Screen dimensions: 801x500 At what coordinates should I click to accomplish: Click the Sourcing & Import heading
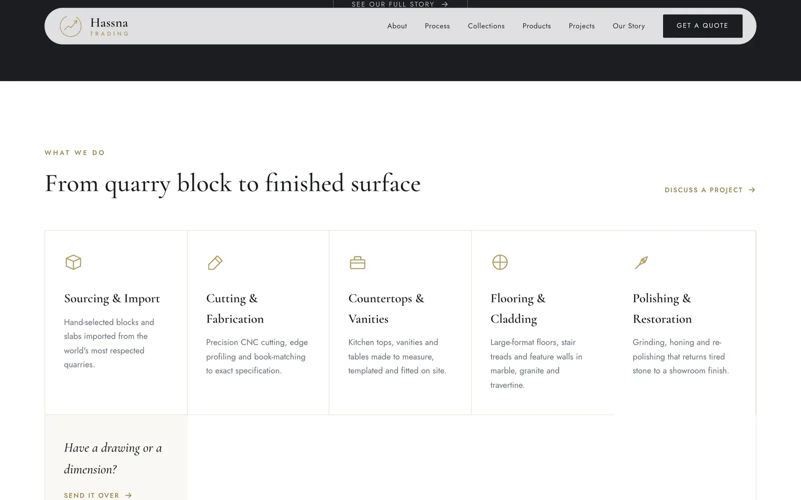(112, 298)
